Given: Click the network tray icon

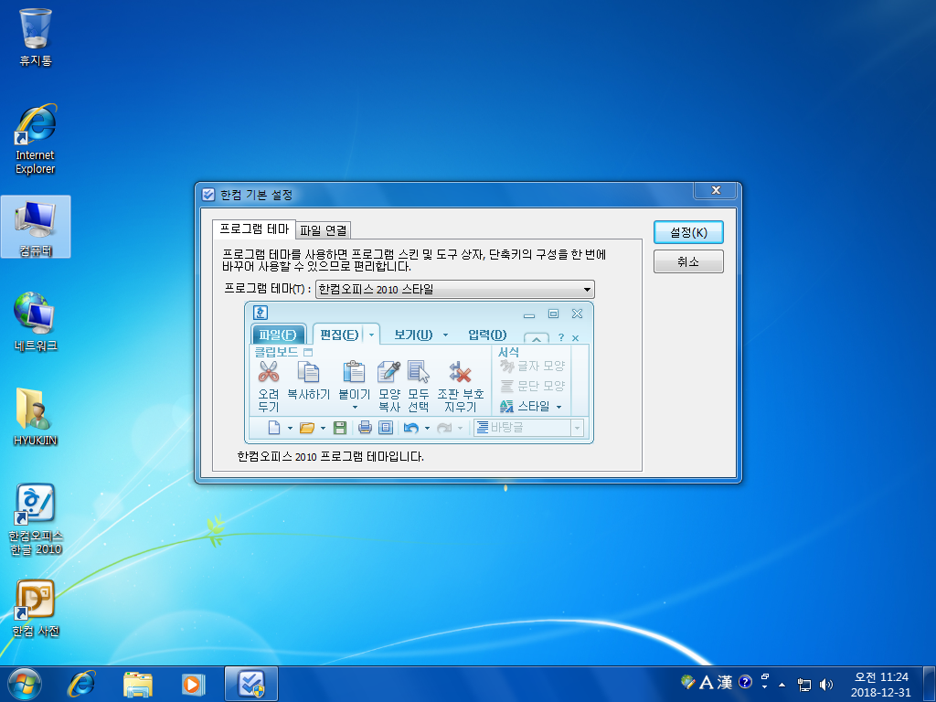Looking at the screenshot, I should [x=804, y=685].
